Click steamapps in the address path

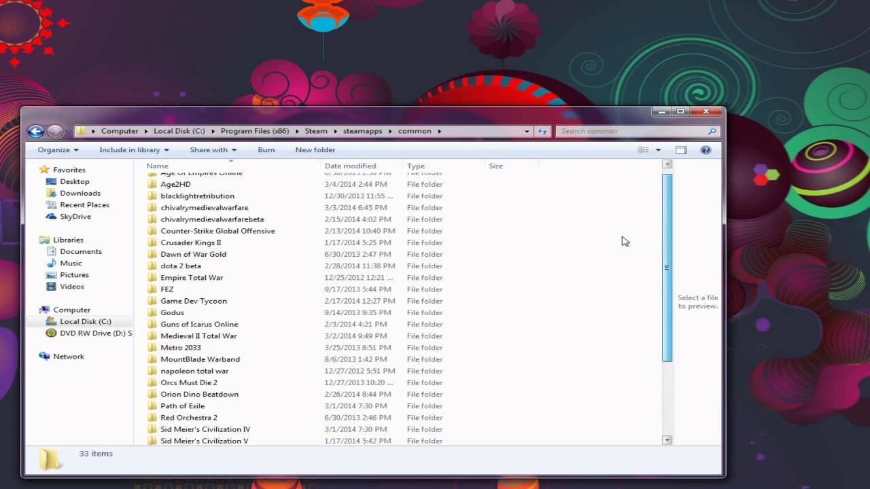[x=362, y=131]
